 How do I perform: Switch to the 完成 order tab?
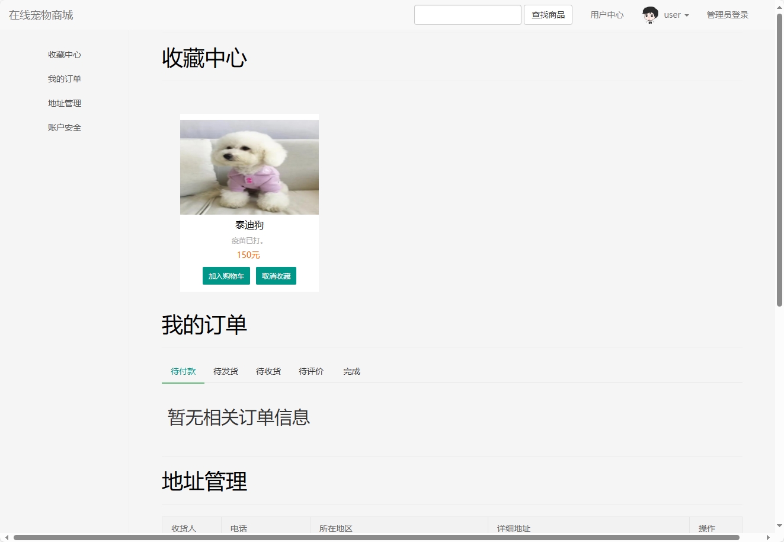351,371
